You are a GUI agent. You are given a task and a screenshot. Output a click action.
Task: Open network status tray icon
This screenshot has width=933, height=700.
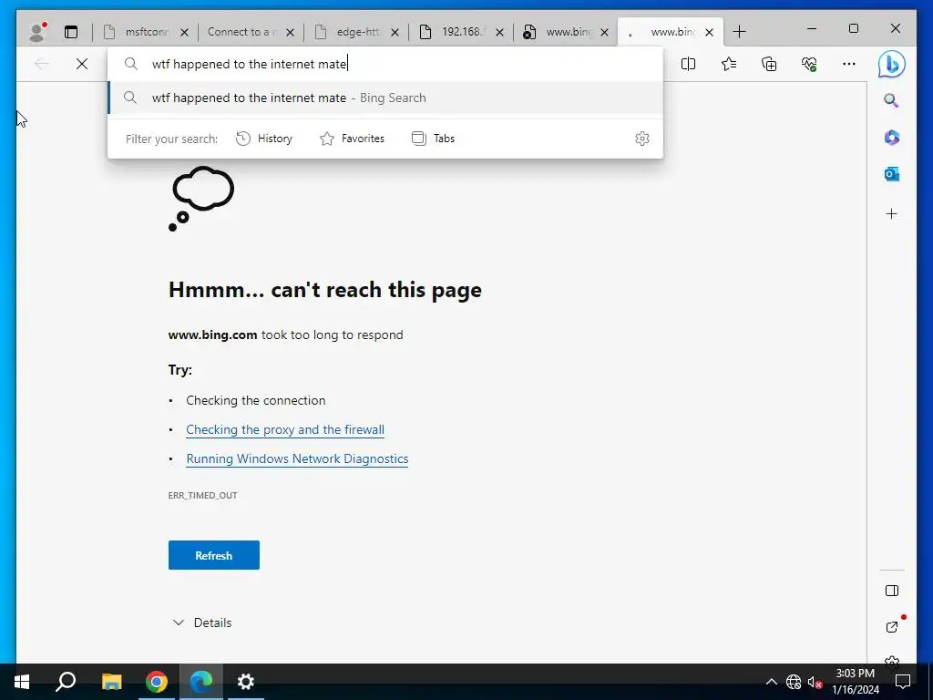[794, 682]
